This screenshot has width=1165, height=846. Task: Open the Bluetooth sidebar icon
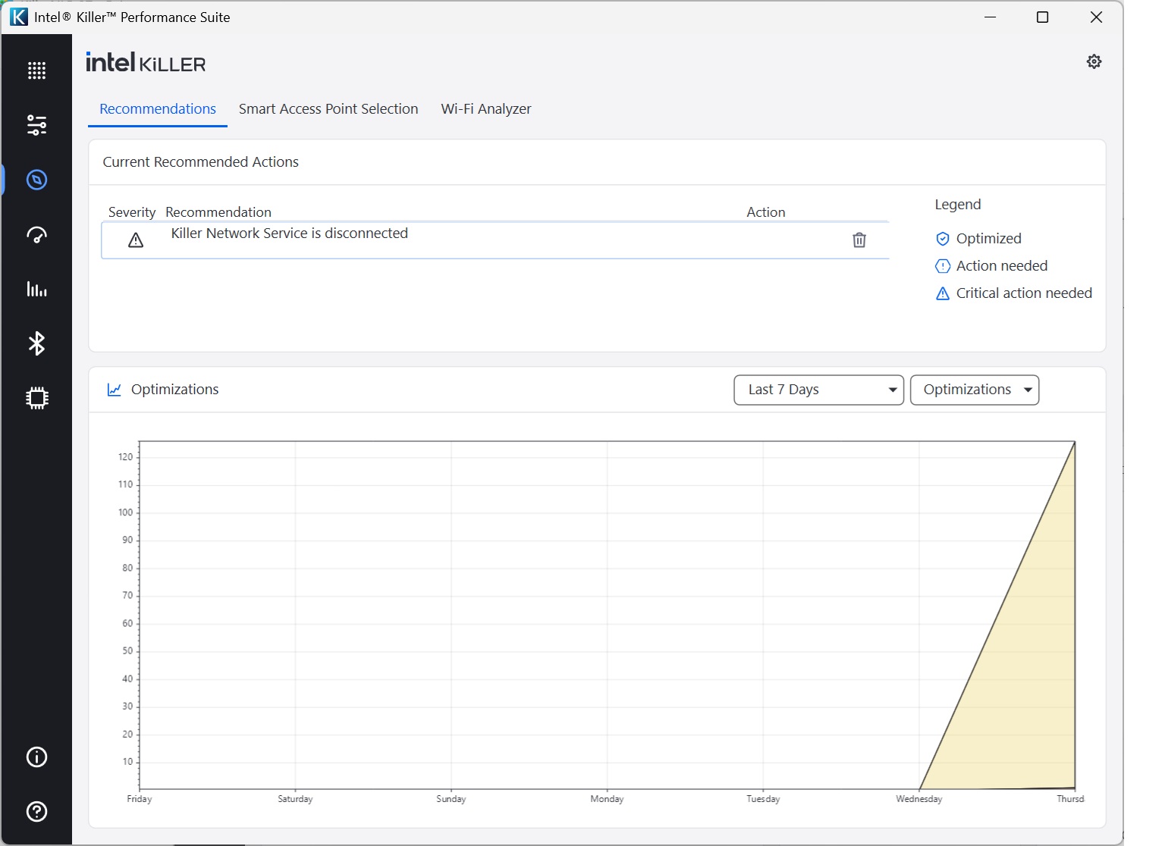click(x=36, y=343)
